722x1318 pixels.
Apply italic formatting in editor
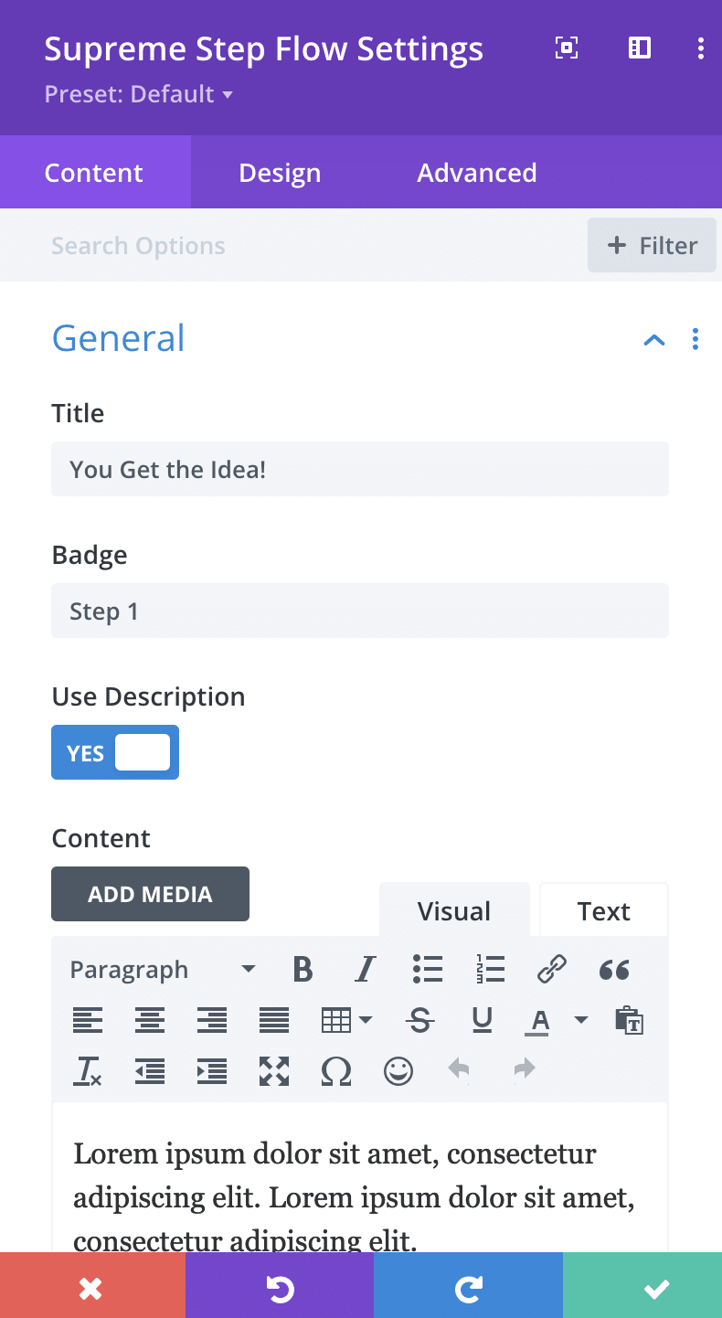click(366, 969)
